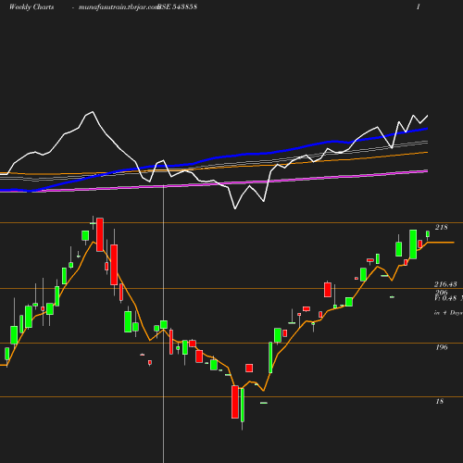Click the peak of the white indicator line
Viewport: 463px width, 463px height.
pyautogui.click(x=93, y=112)
